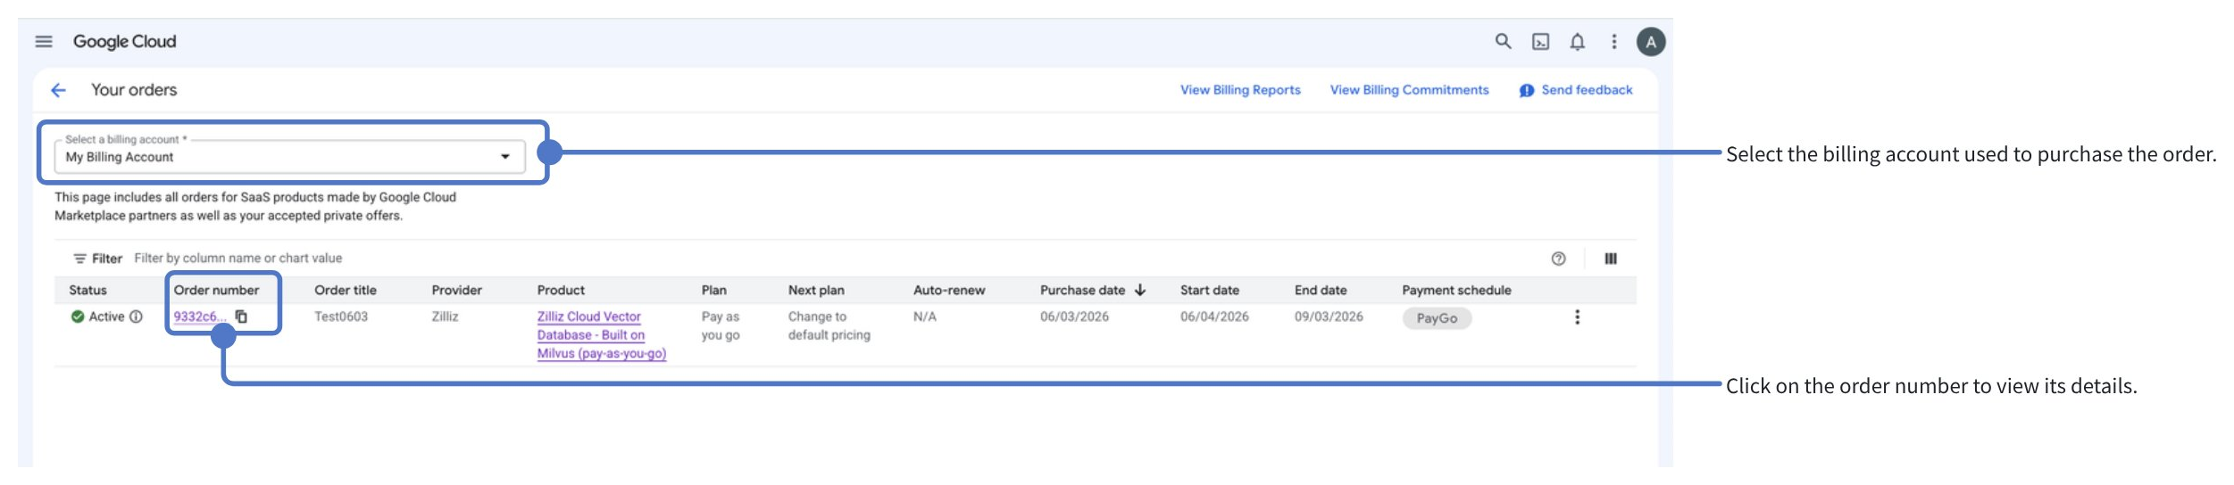
Task: Click the Google Cloud logo
Action: [x=125, y=42]
